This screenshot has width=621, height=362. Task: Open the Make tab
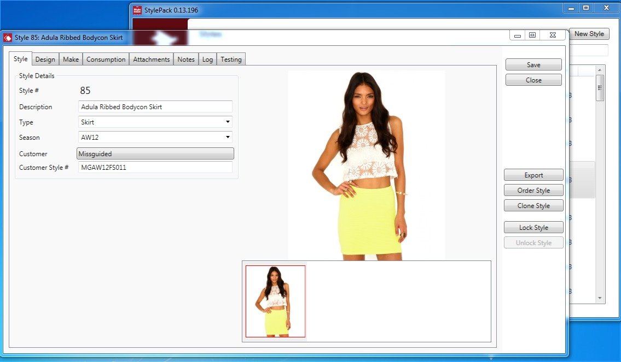coord(71,60)
